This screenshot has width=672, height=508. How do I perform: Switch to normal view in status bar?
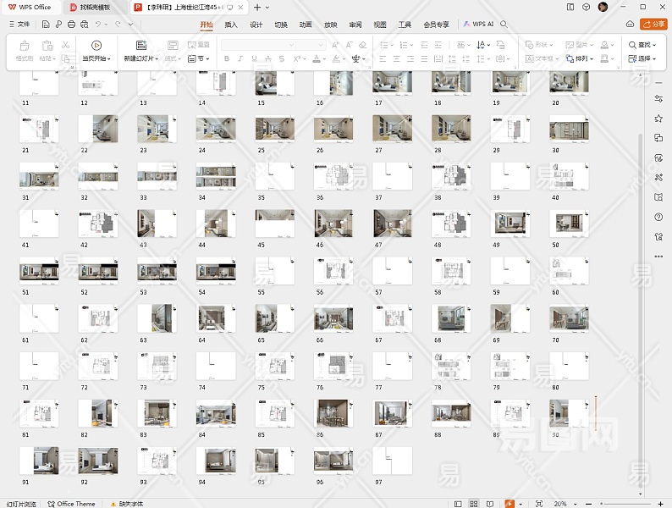click(x=458, y=504)
